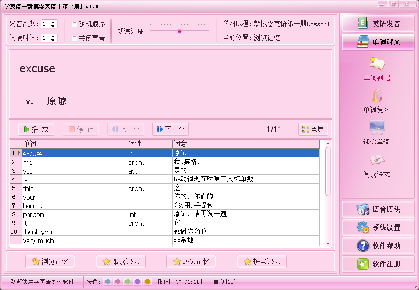Screen dimensions: 419x290
Task: Follow the 单词初记 link
Action: click(x=377, y=78)
